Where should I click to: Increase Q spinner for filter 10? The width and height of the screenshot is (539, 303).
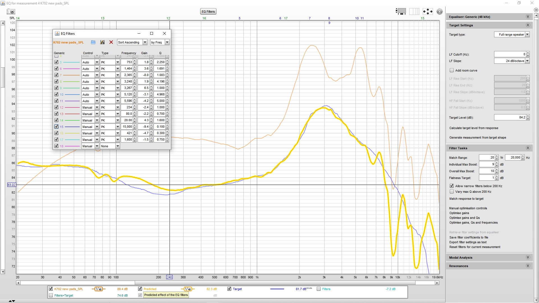click(167, 93)
